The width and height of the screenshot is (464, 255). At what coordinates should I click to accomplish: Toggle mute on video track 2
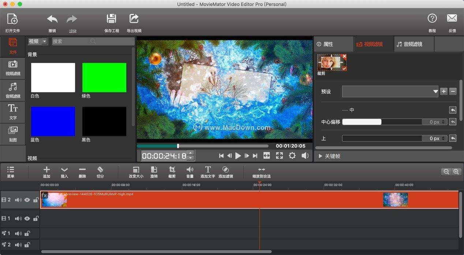coord(18,200)
